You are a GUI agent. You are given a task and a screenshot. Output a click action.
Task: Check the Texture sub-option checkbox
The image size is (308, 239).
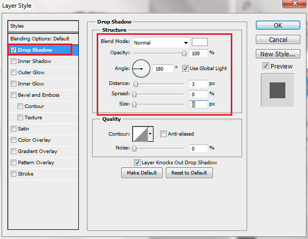(20, 118)
